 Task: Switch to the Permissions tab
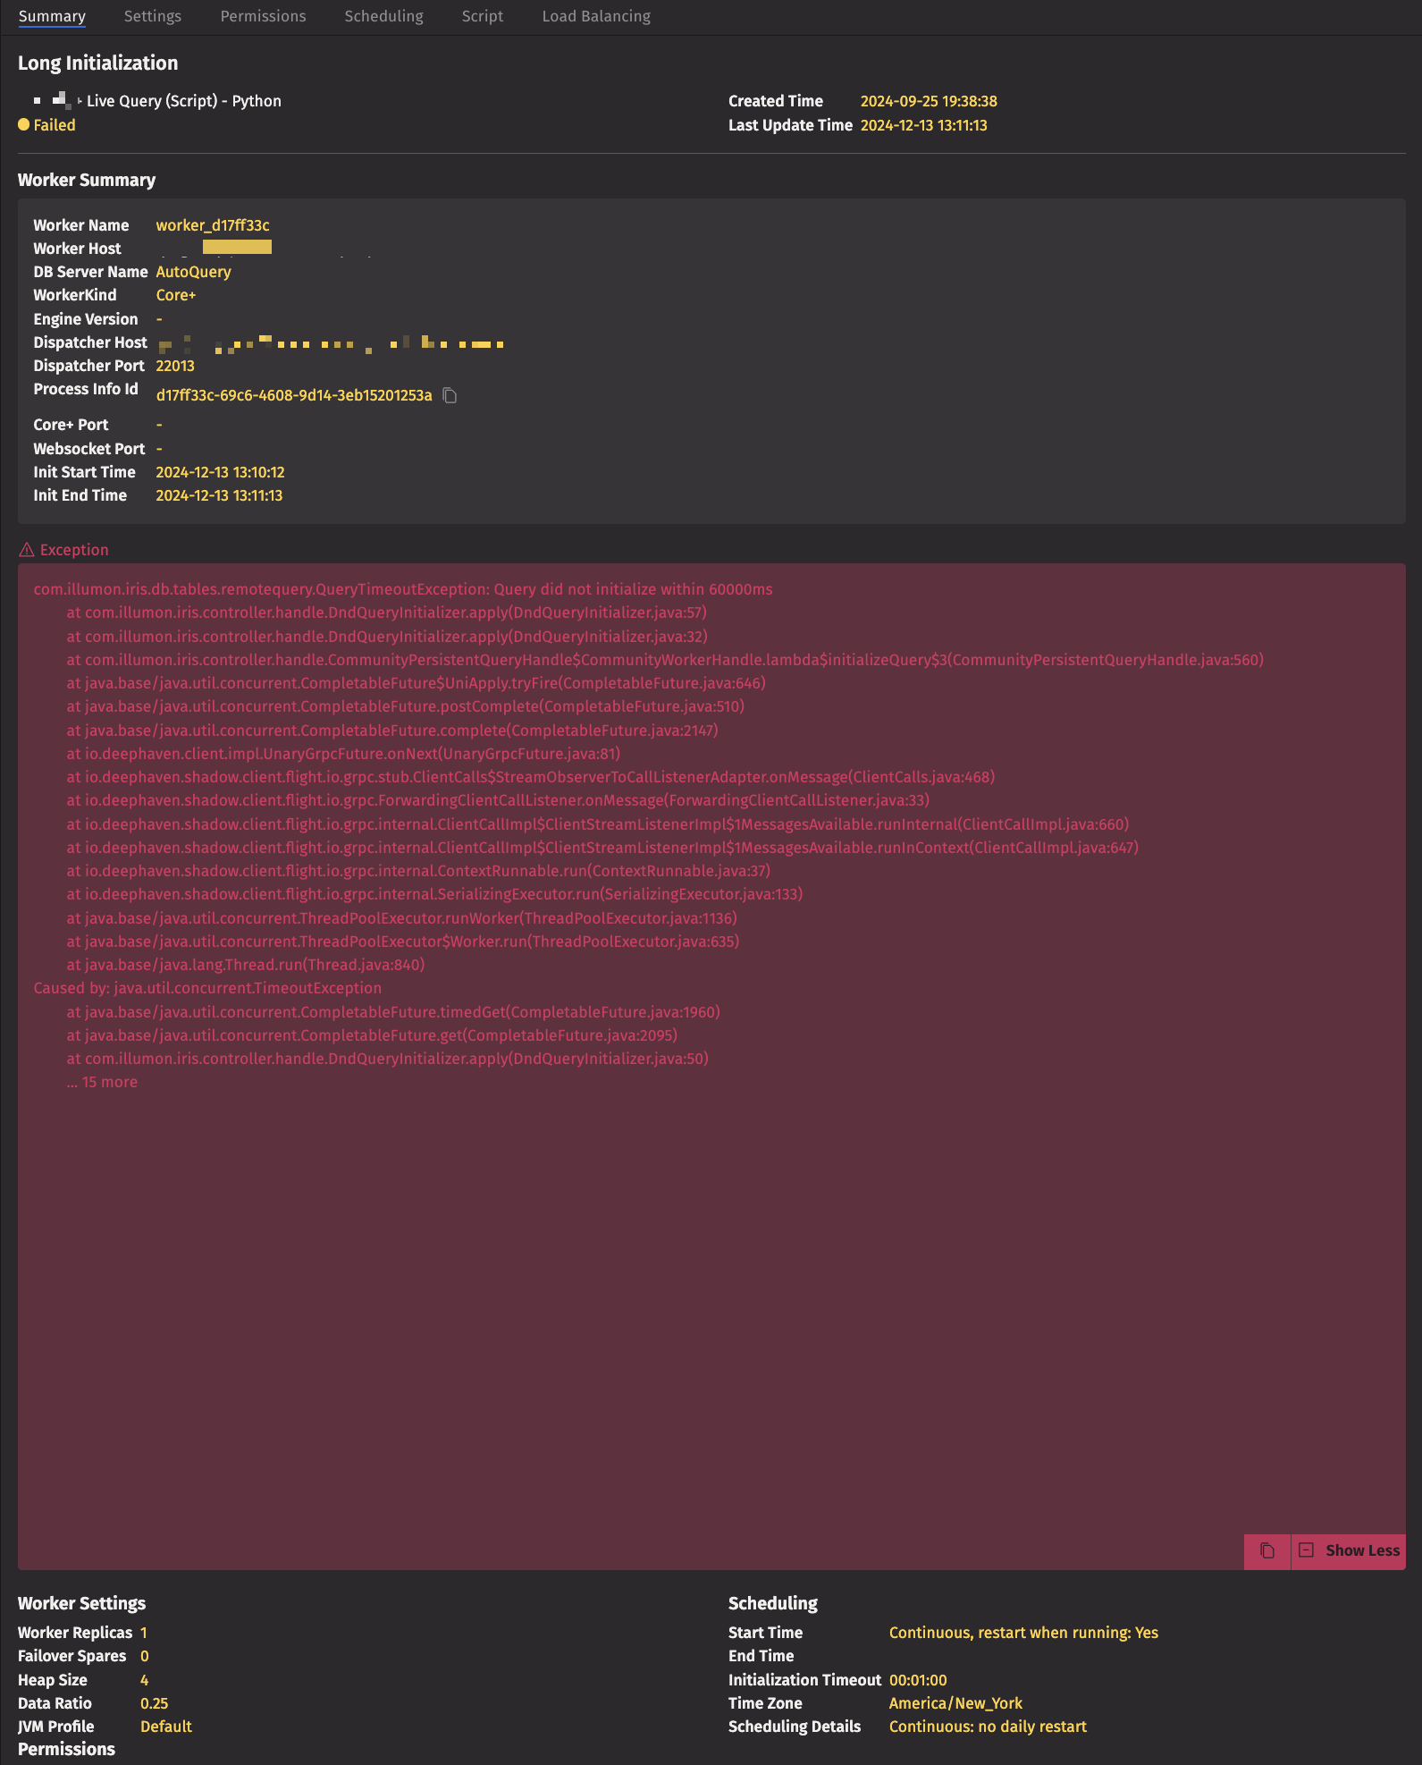pos(263,16)
